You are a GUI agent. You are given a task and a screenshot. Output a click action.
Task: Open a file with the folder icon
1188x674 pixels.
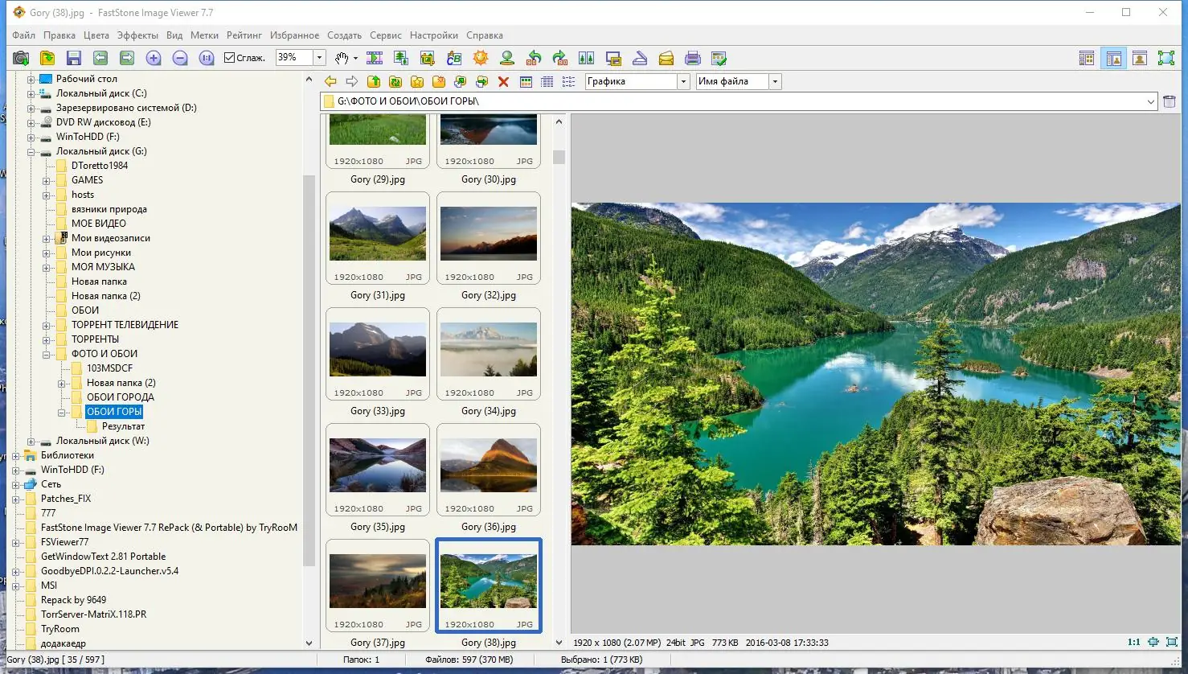pyautogui.click(x=47, y=58)
